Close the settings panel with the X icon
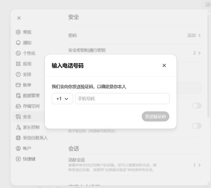The image size is (211, 188). coord(19,18)
